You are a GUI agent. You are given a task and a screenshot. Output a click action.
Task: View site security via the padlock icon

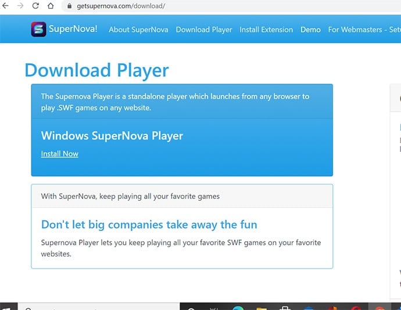(x=69, y=6)
